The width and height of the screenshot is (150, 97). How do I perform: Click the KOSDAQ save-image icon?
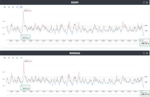click(x=147, y=53)
